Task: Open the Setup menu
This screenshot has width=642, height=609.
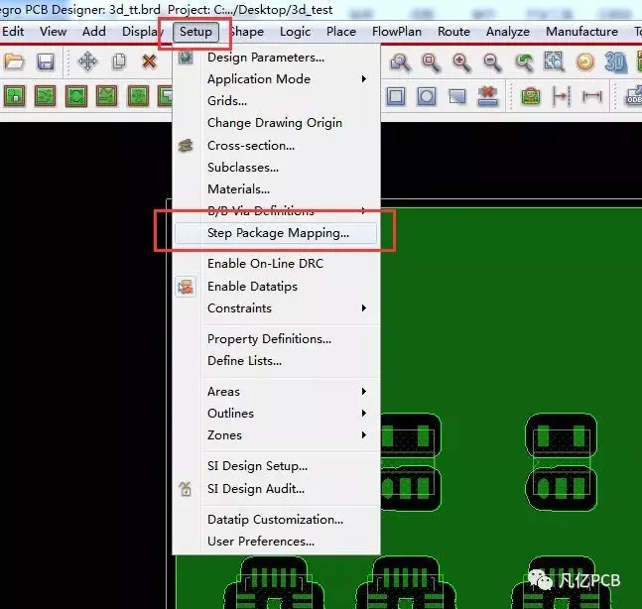Action: click(195, 32)
